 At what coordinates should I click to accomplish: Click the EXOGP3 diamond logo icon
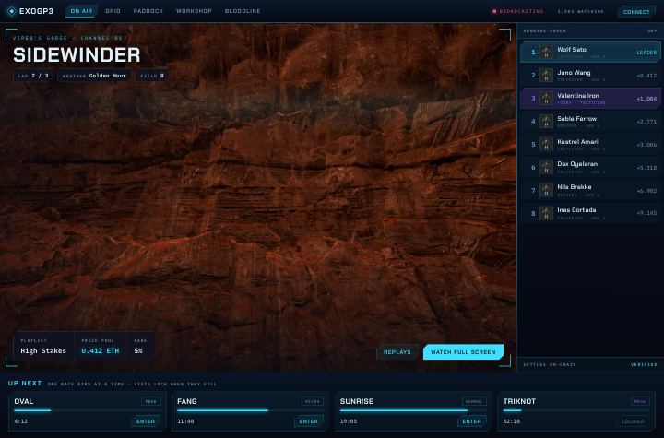[12, 11]
